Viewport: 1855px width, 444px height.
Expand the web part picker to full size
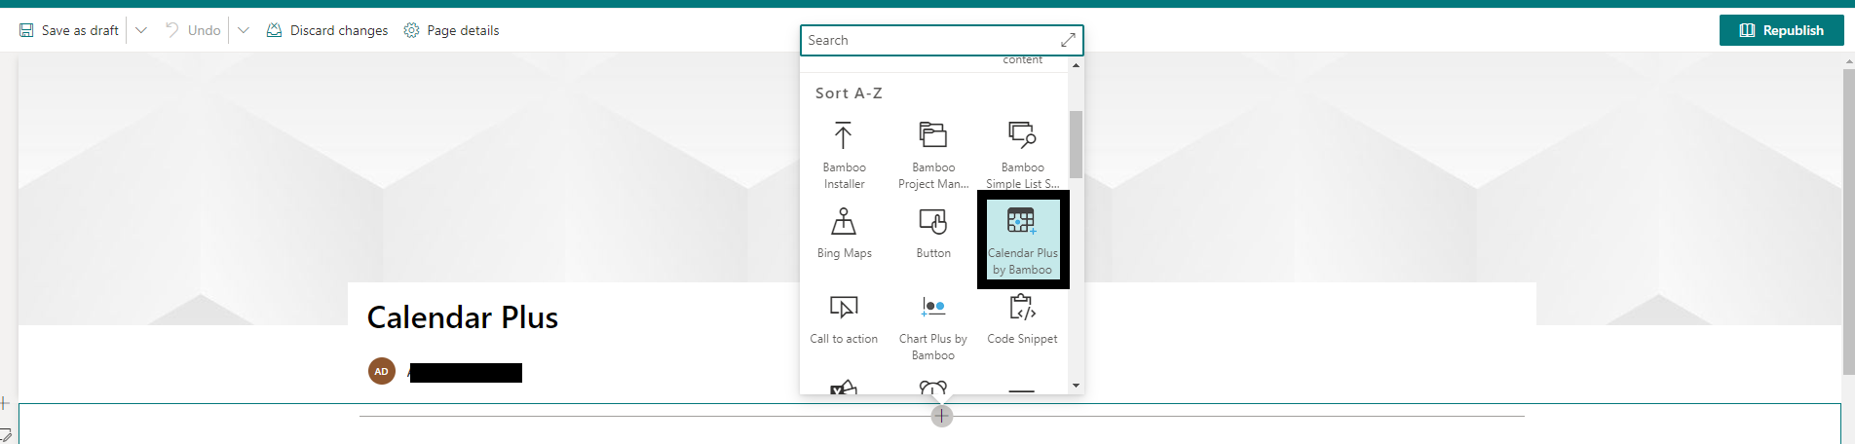(1068, 40)
